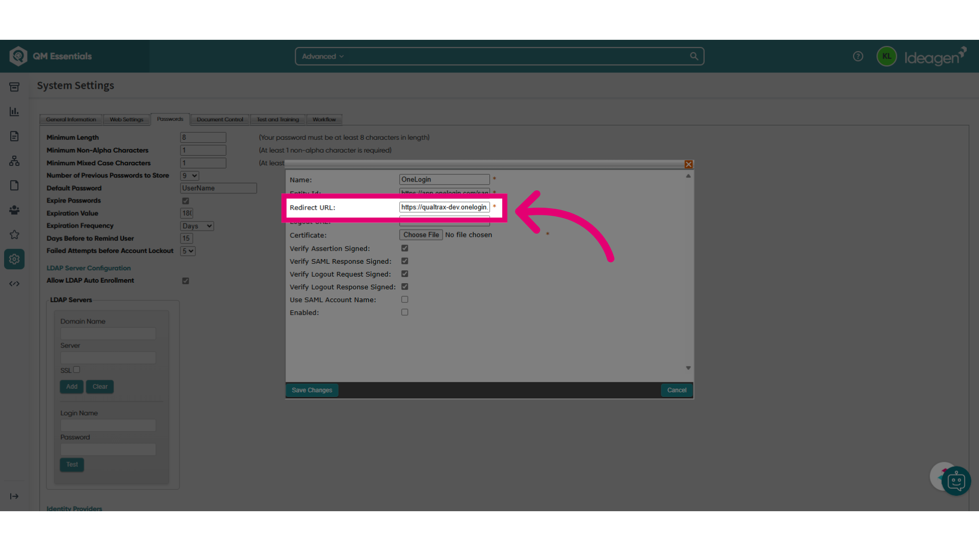Click the dialog Name field

tap(445, 180)
